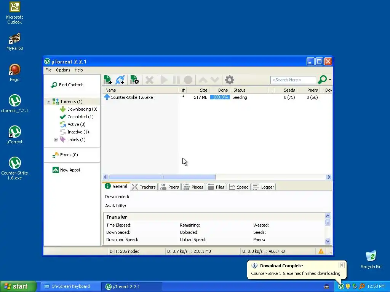Close the Download Complete balloon

(x=342, y=265)
